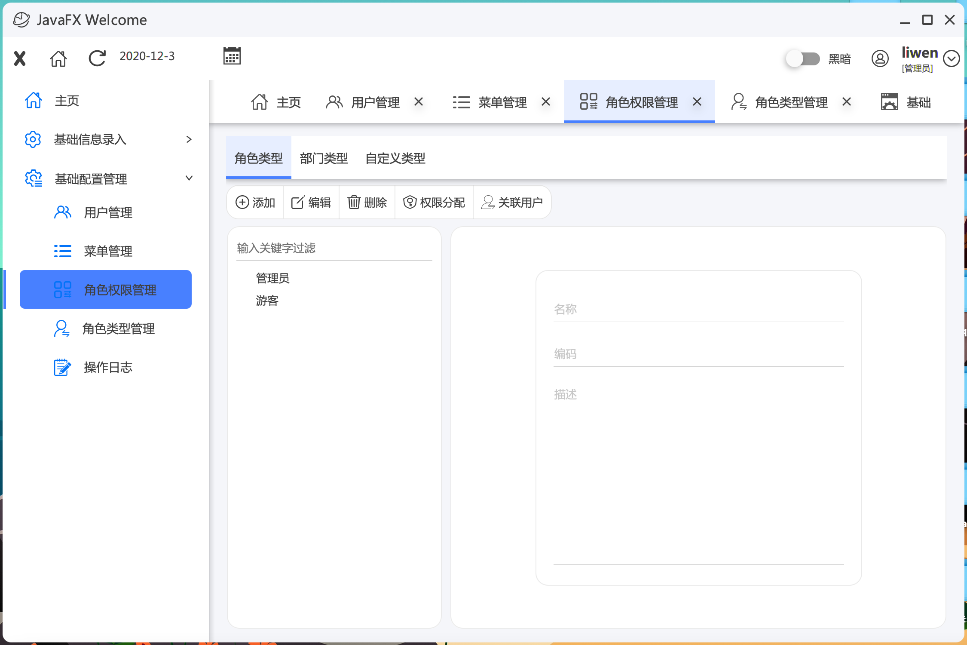Click the user avatar icon
Screen dimensions: 967x645
click(880, 58)
